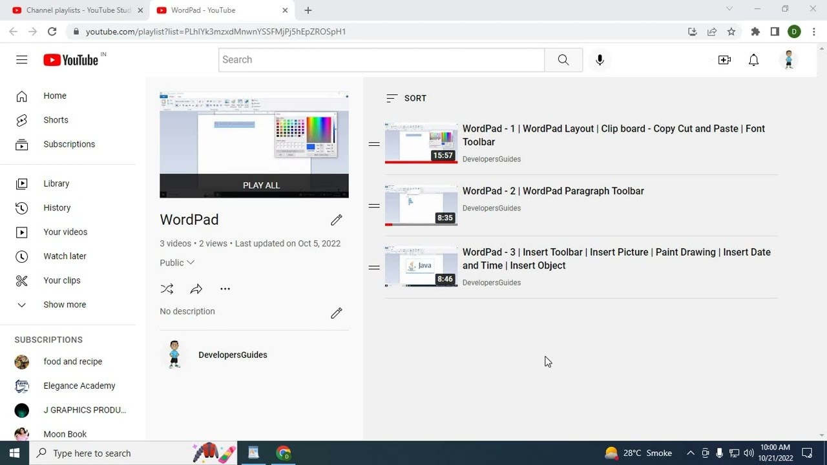Click WordPad - 2 video thumbnail
827x465 pixels.
pos(421,205)
